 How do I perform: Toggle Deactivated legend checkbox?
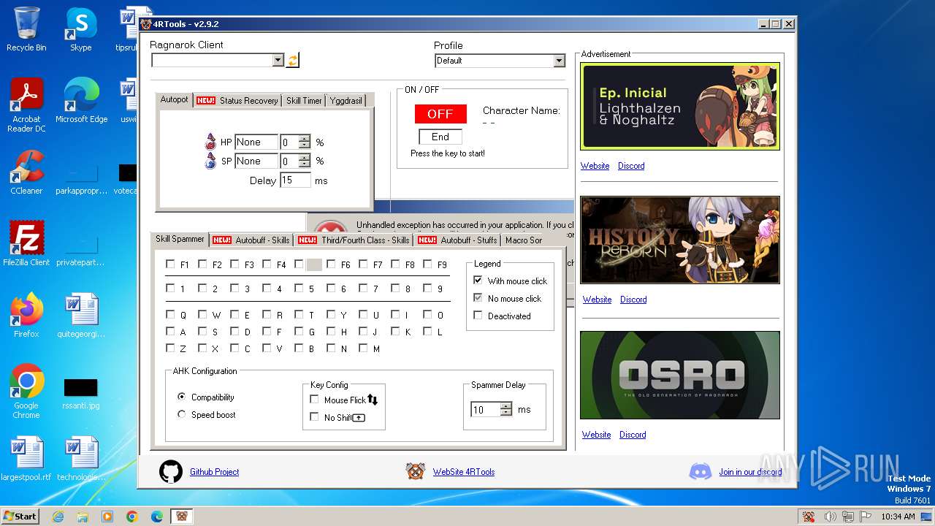478,316
